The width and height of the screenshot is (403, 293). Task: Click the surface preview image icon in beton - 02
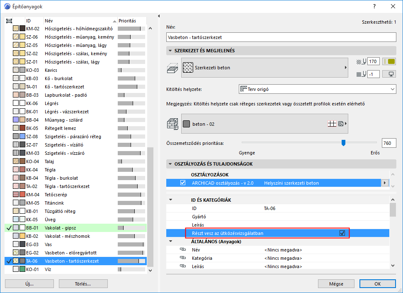(341, 124)
